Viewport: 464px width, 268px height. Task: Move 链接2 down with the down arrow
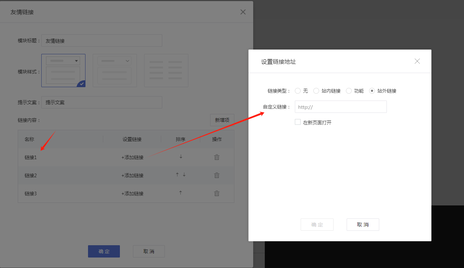[184, 174]
